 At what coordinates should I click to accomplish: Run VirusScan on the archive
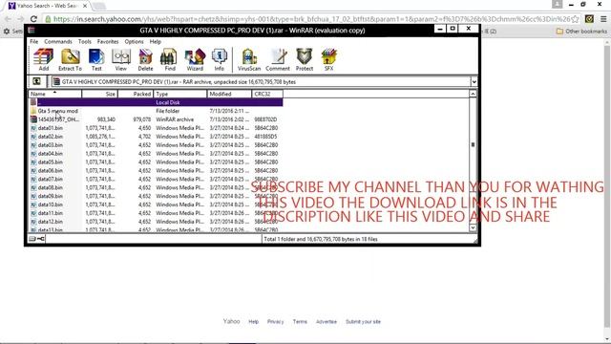tap(249, 59)
